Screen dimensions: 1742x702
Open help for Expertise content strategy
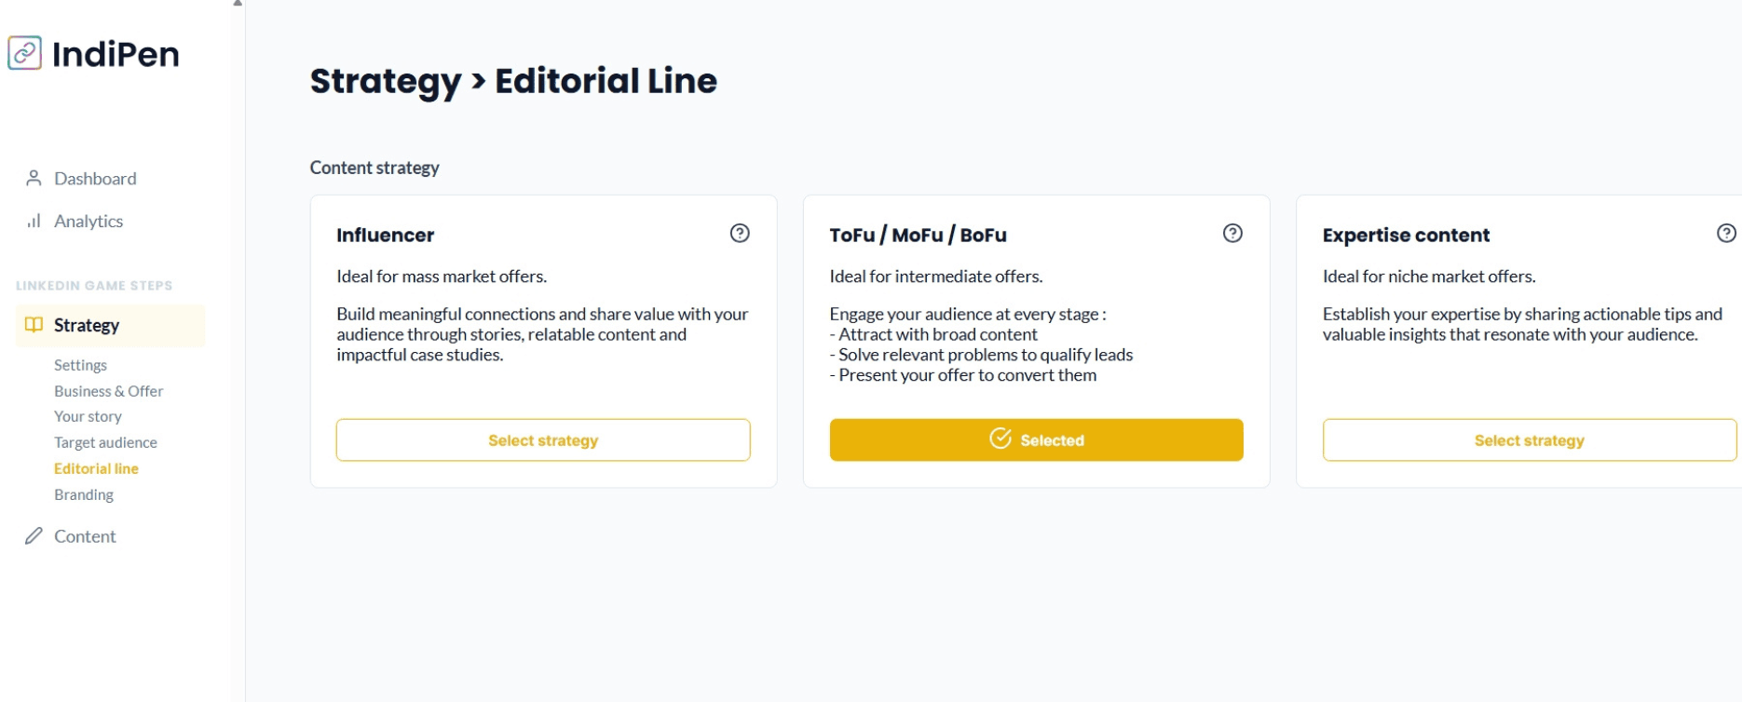point(1725,234)
